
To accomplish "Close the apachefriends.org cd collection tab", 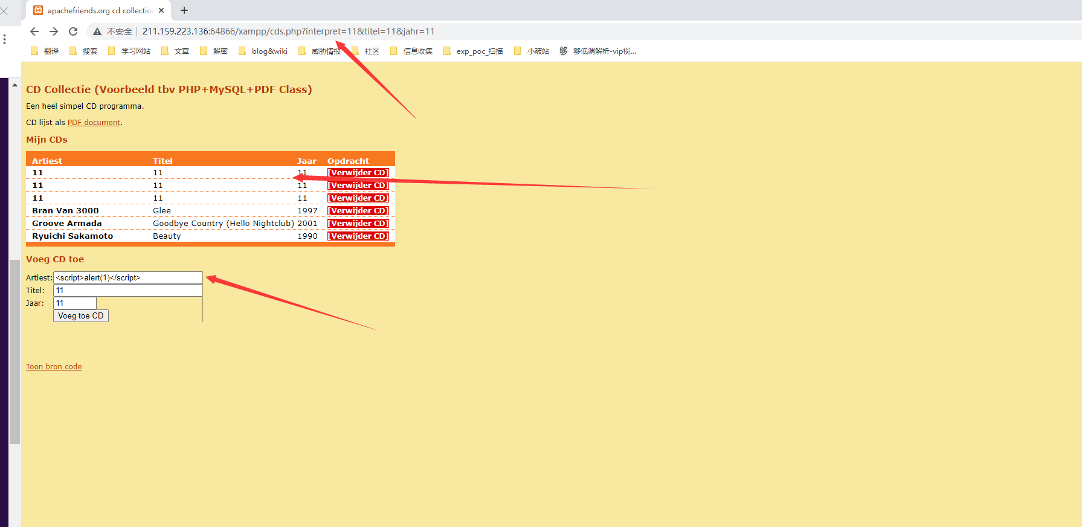I will pyautogui.click(x=161, y=10).
